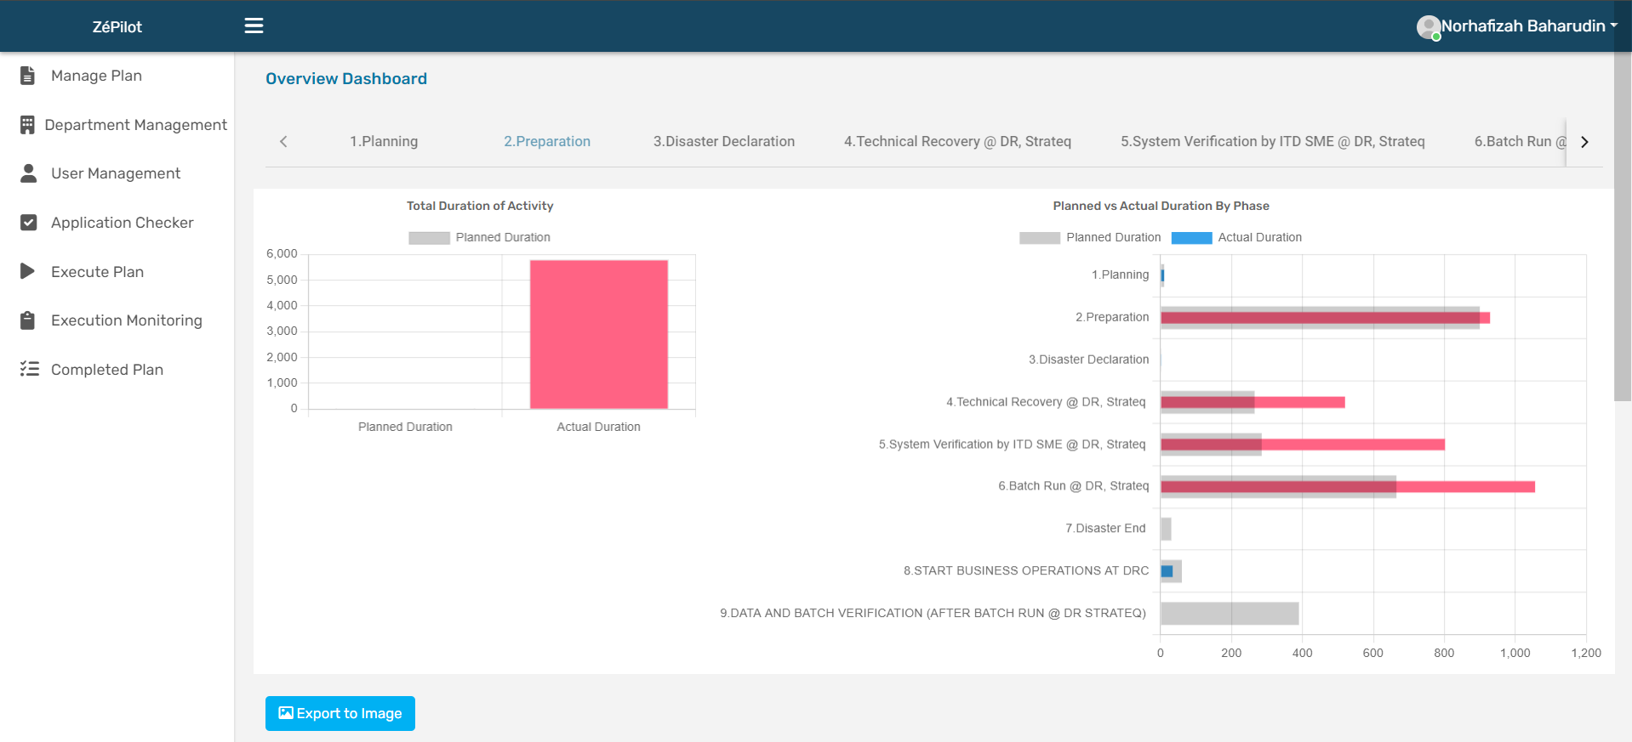Toggle Planned Duration legend in Phase chart
Viewport: 1632px width, 742px height.
point(1090,238)
